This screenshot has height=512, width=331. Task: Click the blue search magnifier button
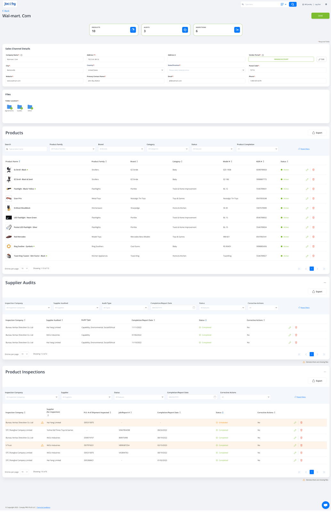tap(293, 4)
